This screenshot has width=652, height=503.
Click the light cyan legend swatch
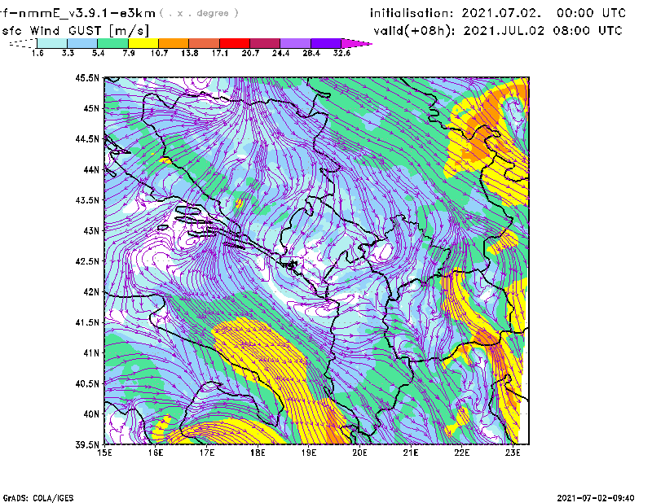coord(52,43)
